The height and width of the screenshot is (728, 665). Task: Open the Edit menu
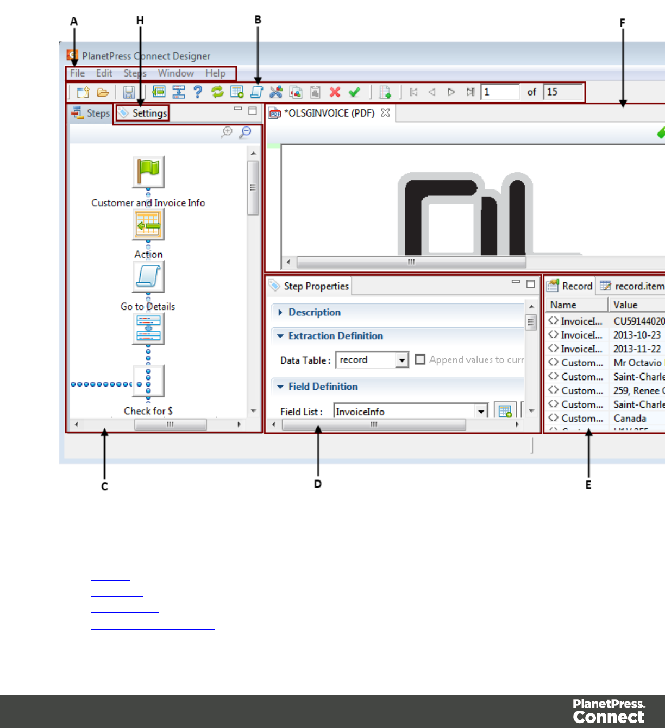click(104, 73)
